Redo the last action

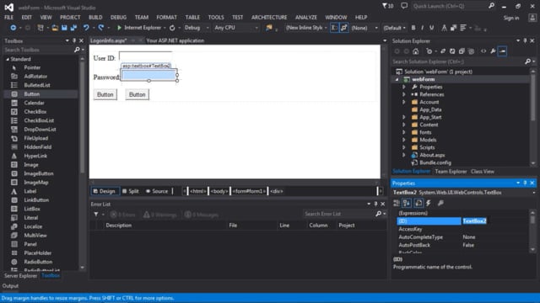tap(101, 28)
